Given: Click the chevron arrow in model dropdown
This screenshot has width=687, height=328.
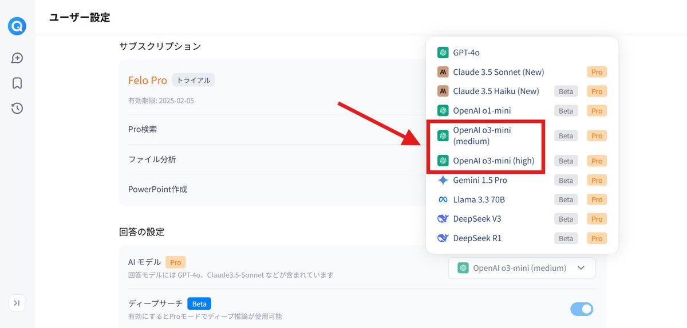Looking at the screenshot, I should click(x=581, y=267).
